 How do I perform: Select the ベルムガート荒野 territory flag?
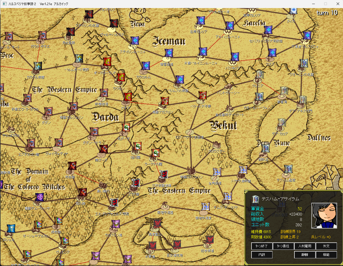pos(79,58)
